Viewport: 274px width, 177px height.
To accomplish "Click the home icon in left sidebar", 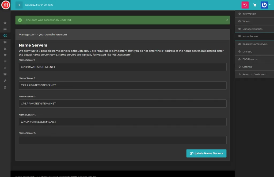I will coord(5,23).
